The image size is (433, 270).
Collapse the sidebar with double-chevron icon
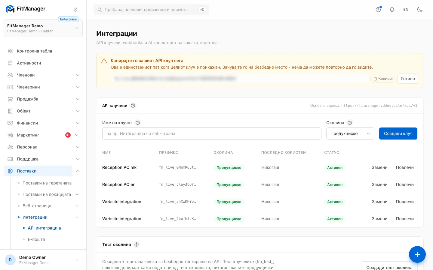[75, 10]
